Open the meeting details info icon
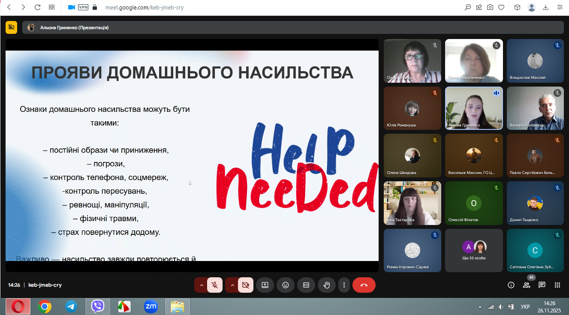 click(511, 285)
